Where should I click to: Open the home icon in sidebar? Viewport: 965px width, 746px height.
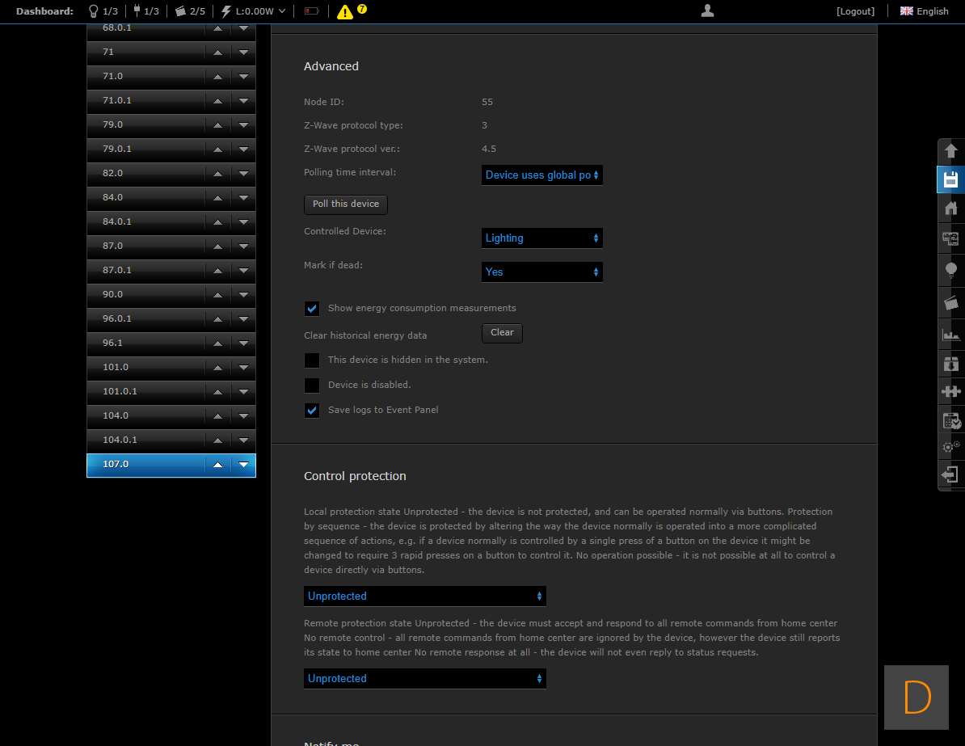tap(950, 209)
